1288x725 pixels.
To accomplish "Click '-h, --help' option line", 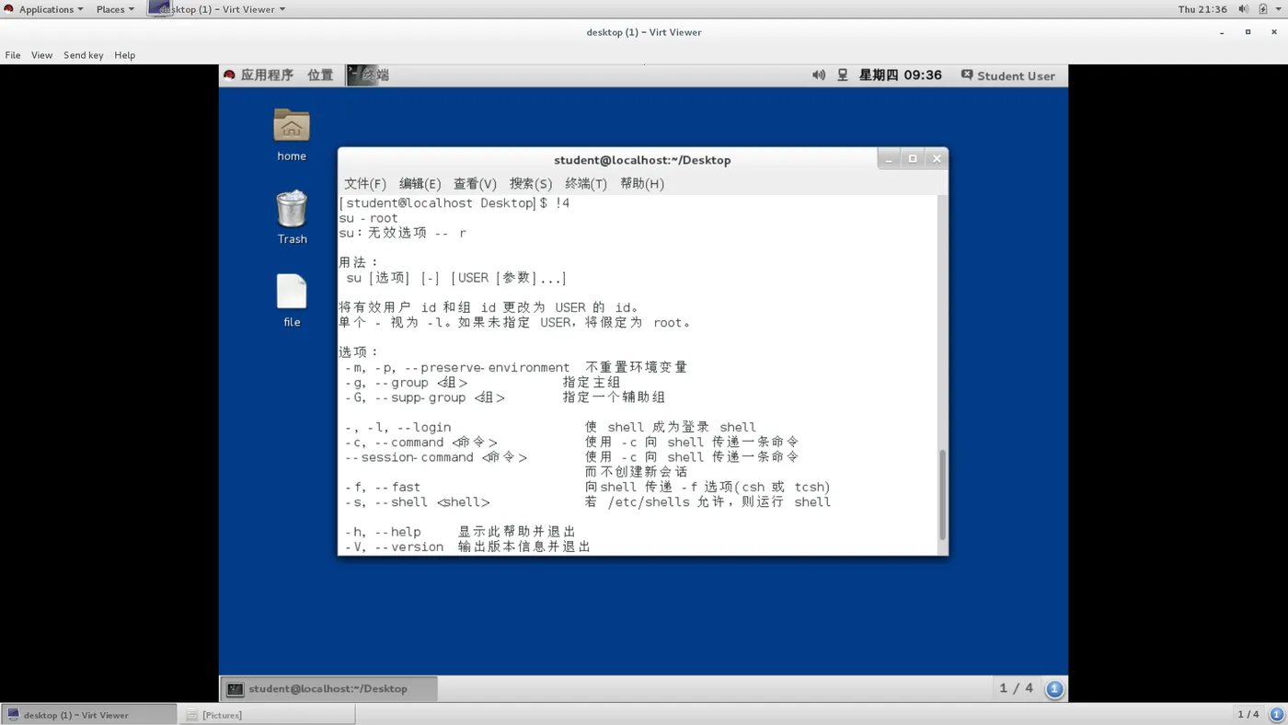I will (460, 532).
